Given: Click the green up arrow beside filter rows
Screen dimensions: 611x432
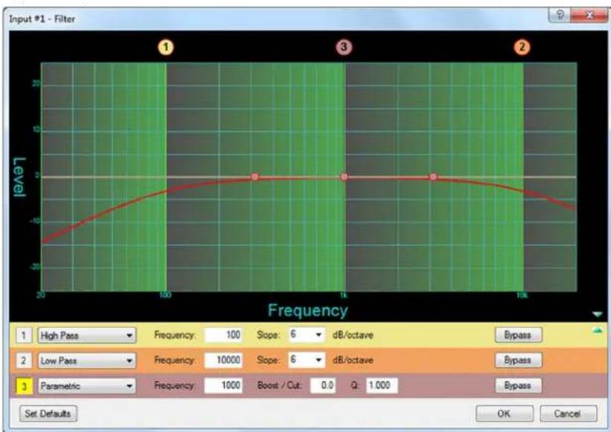Looking at the screenshot, I should 597,331.
